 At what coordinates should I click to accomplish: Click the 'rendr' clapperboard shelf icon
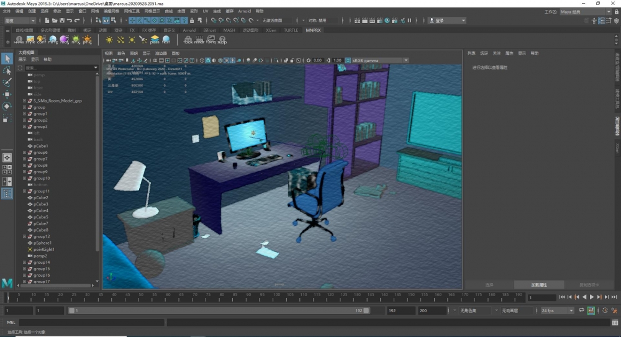click(x=199, y=40)
